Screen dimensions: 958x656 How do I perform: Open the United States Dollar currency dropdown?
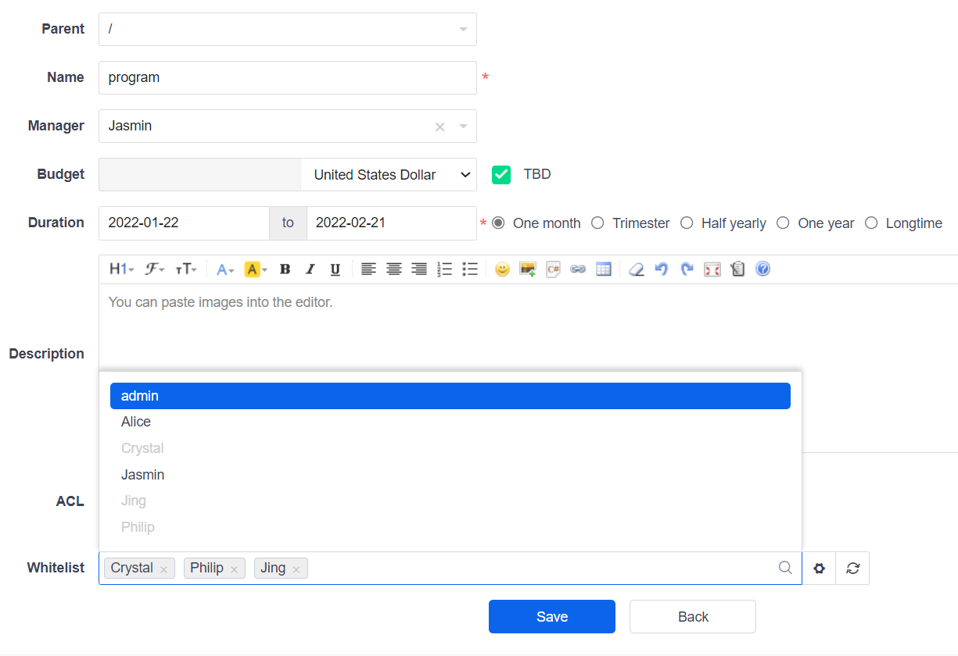[388, 175]
